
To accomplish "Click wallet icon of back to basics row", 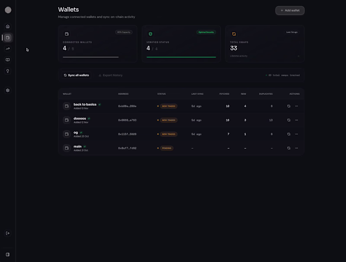I will point(67,106).
